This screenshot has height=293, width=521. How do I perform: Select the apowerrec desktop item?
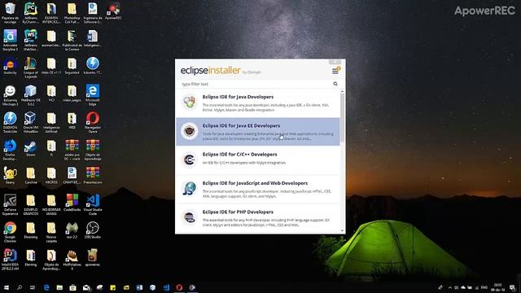tap(93, 258)
